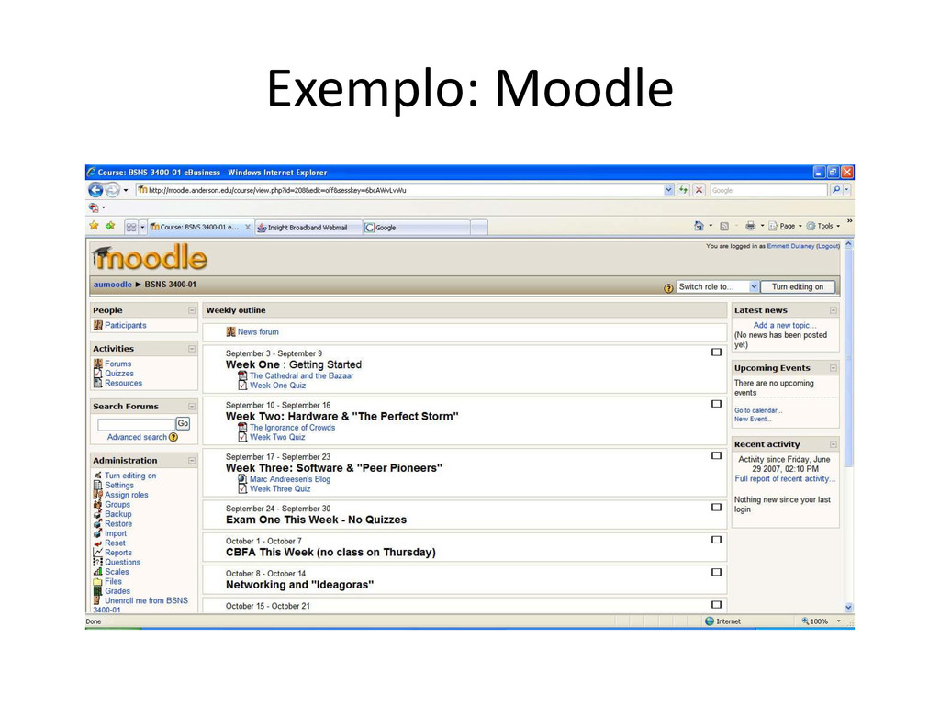This screenshot has height=705, width=940.
Task: Click the Refresh page icon
Action: (683, 190)
